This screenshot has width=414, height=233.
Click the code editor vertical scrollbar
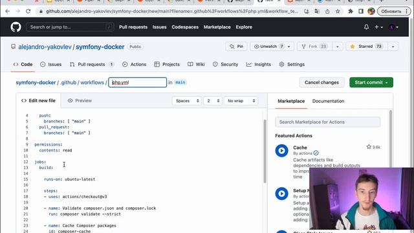[x=265, y=151]
